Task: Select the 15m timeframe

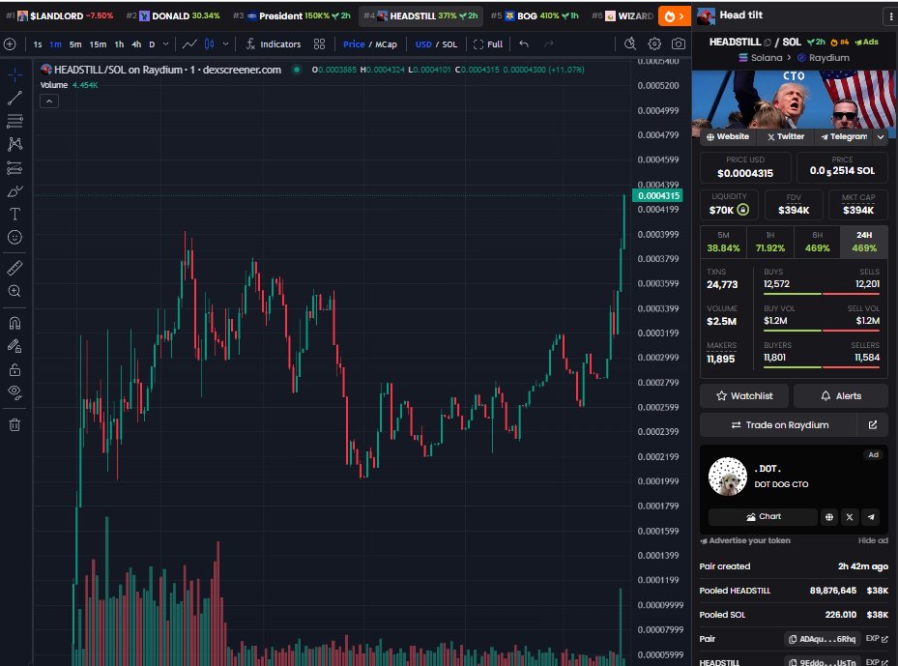Action: tap(98, 44)
